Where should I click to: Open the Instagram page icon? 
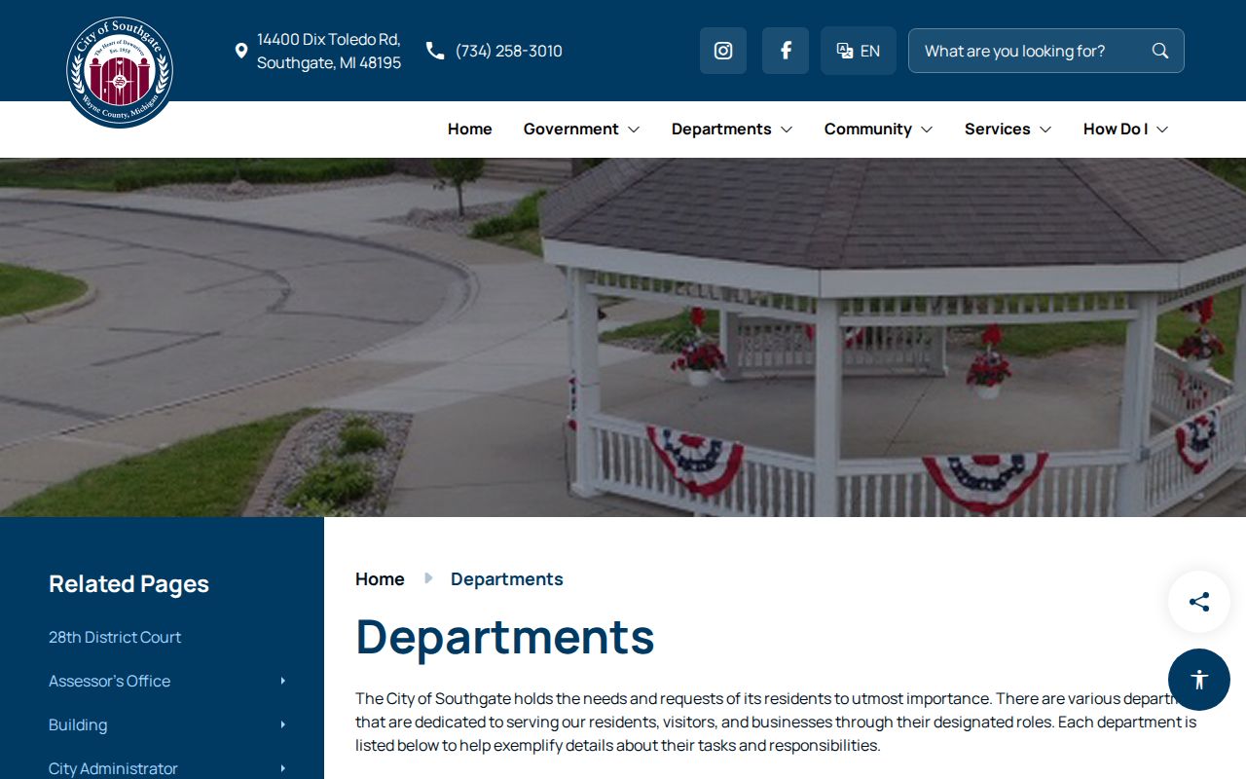point(723,51)
